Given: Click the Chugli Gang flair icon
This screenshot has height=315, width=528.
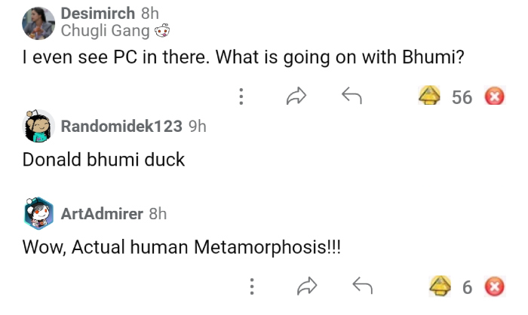Looking at the screenshot, I should tap(162, 32).
